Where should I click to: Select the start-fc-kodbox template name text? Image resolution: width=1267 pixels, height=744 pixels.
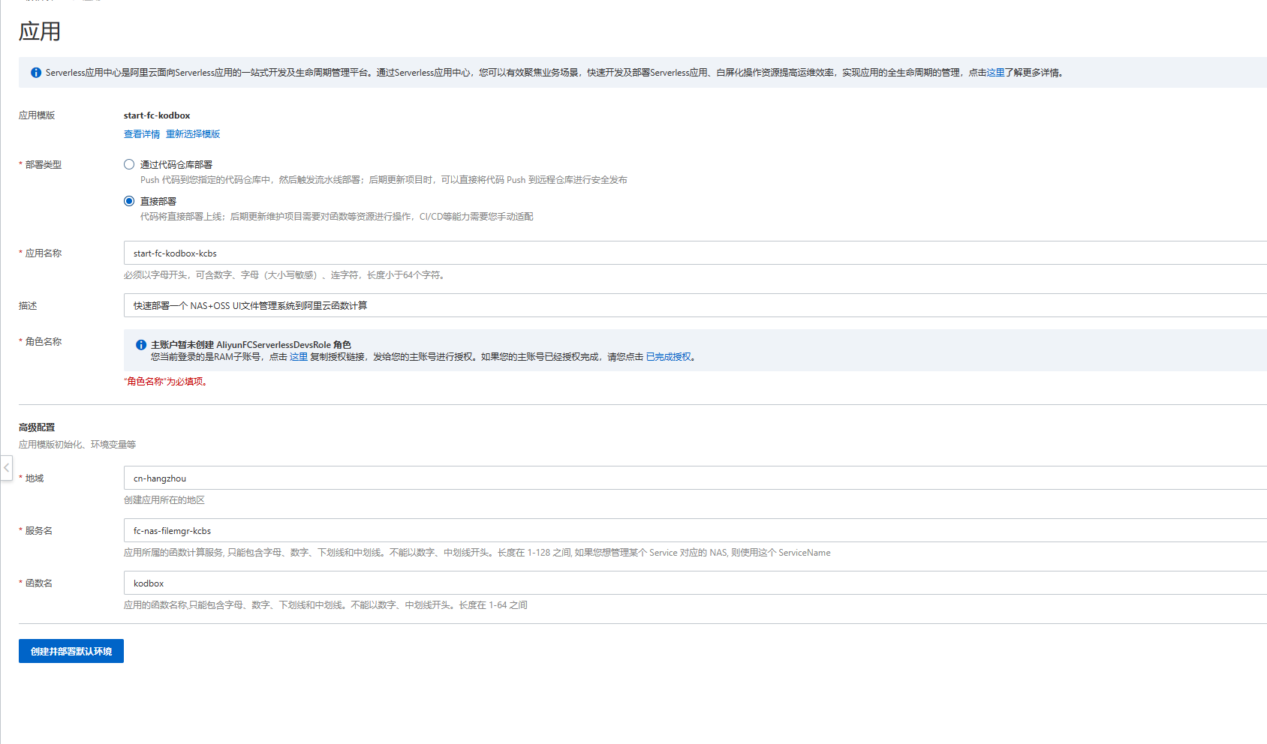click(157, 115)
